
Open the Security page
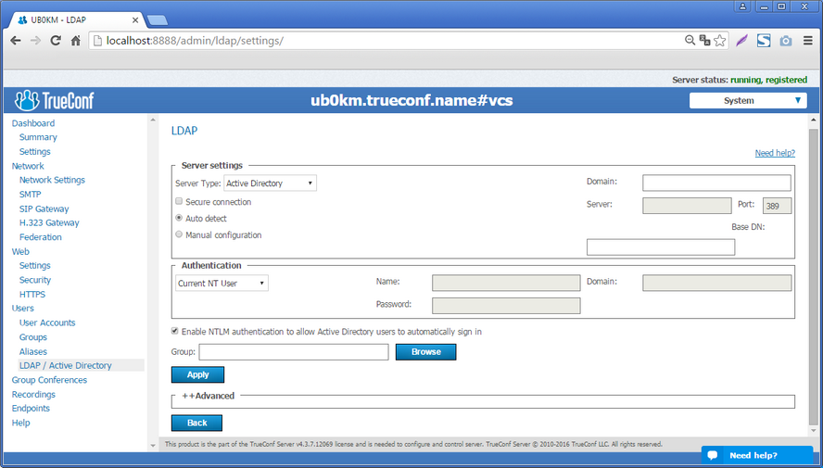pyautogui.click(x=35, y=280)
